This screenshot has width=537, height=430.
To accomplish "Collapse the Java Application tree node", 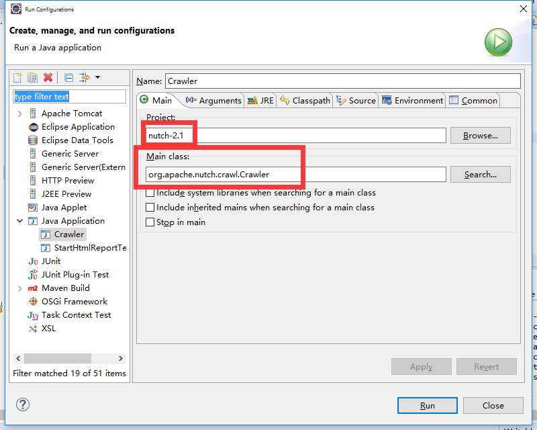I will pos(20,221).
